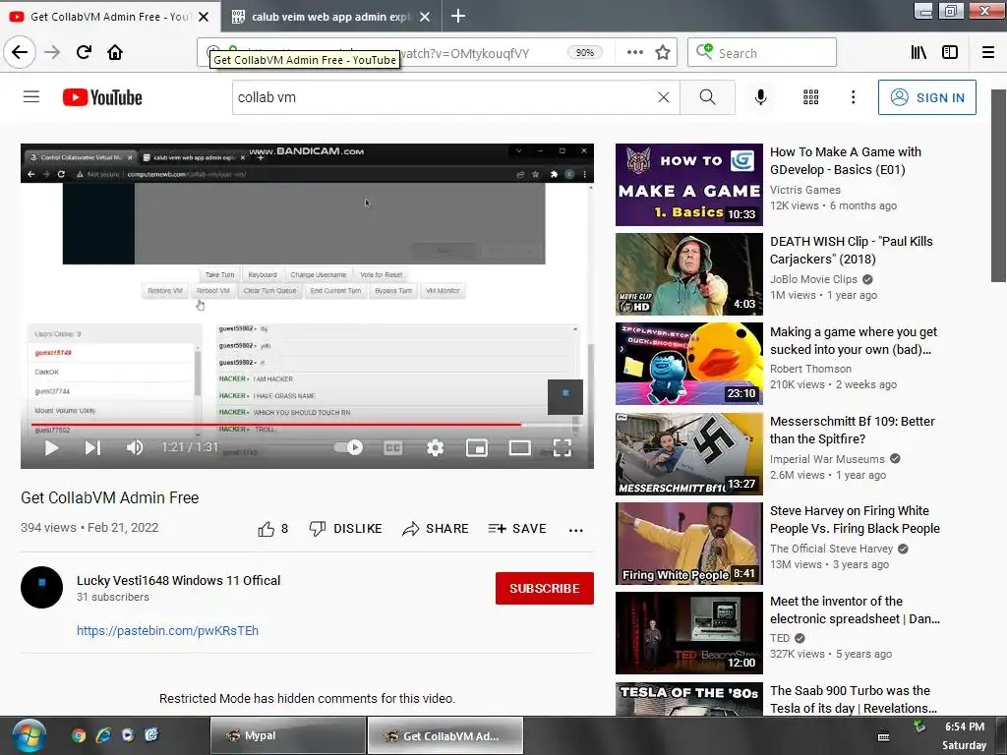Open the Windows Start menu
The image size is (1007, 755).
[x=29, y=735]
